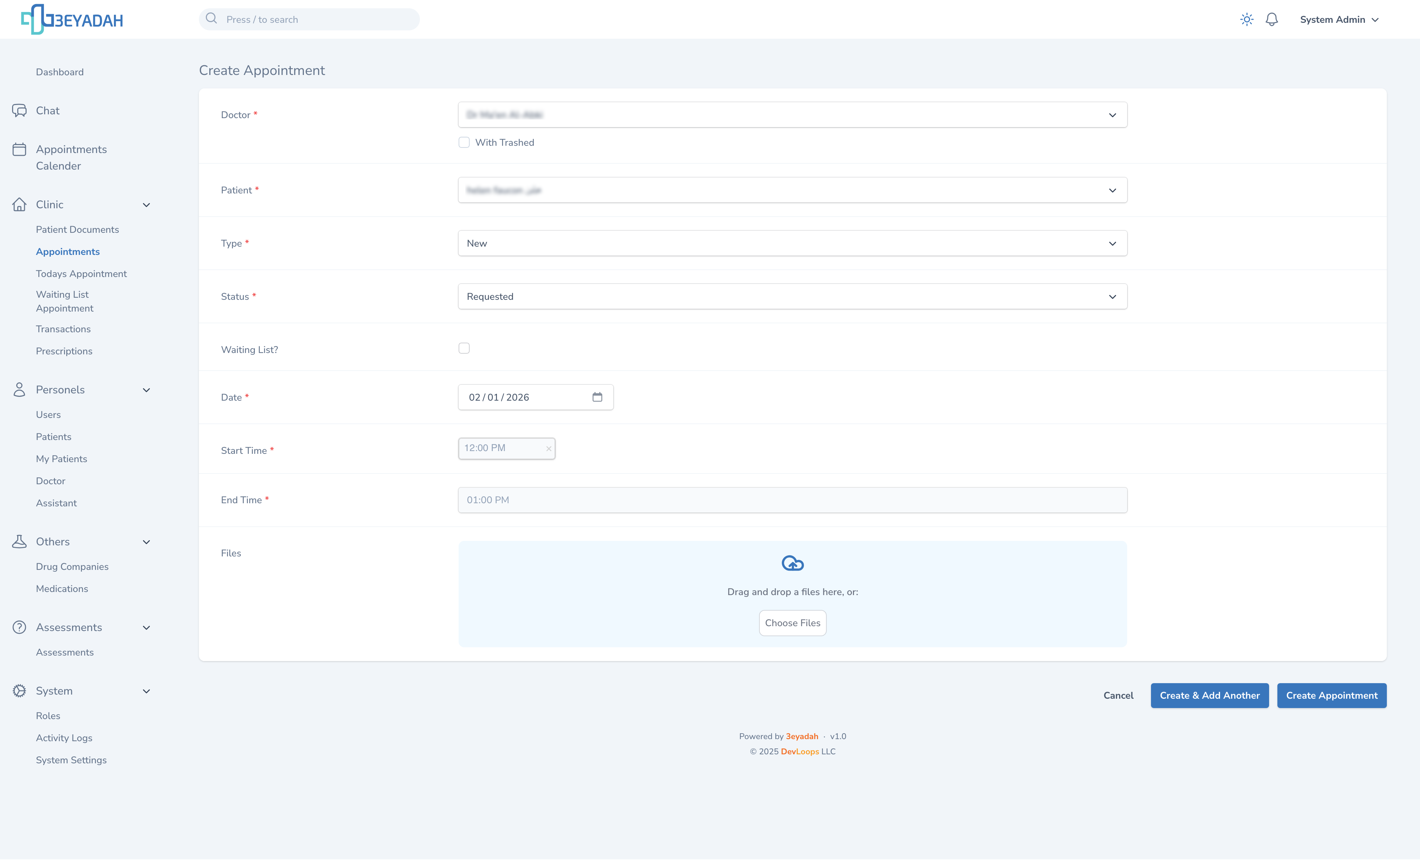The width and height of the screenshot is (1420, 860).
Task: Open the Doctor dropdown
Action: (x=793, y=115)
